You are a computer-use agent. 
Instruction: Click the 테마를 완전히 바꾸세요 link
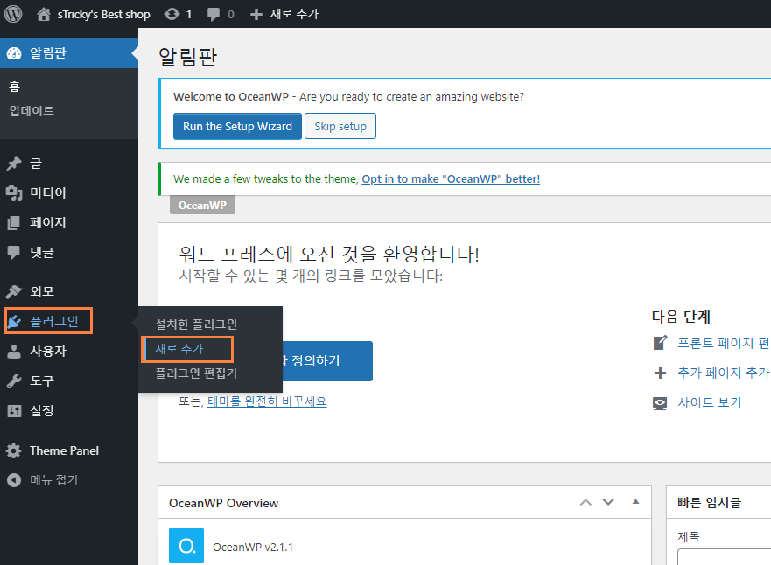[x=267, y=401]
